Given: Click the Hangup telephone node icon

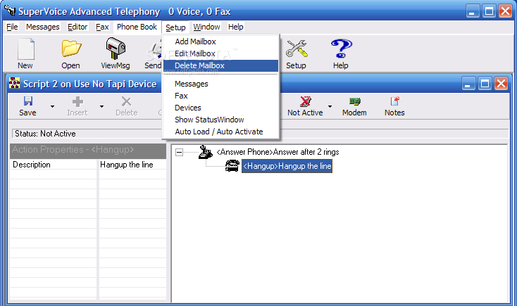Looking at the screenshot, I should tap(232, 165).
